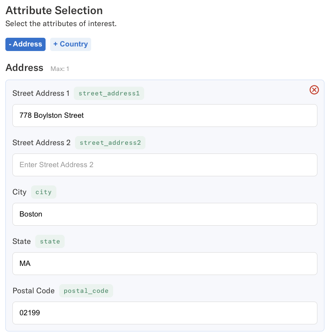Click the Max: 1 label beside Address
Screen dimensions: 329x336
point(59,69)
